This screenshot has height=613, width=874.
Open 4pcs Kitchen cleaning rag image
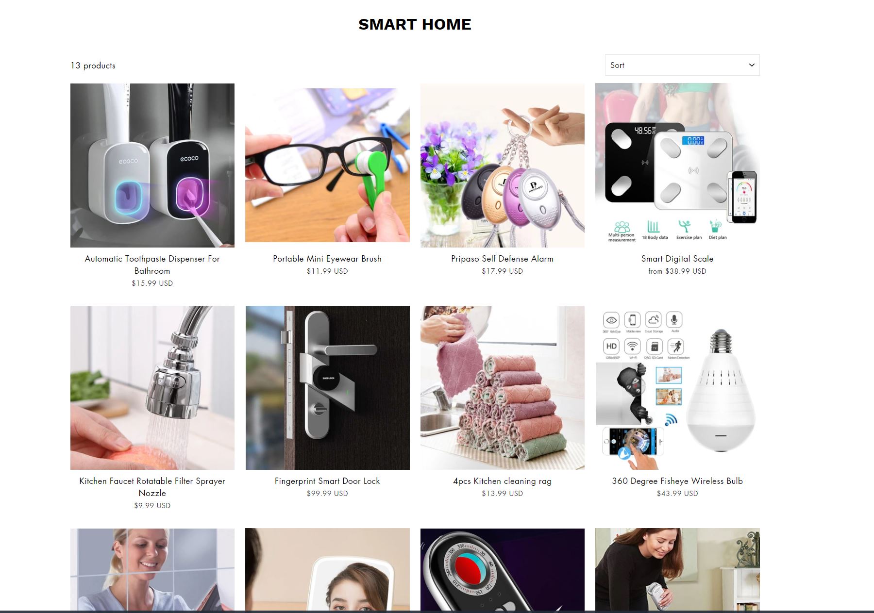click(x=503, y=388)
